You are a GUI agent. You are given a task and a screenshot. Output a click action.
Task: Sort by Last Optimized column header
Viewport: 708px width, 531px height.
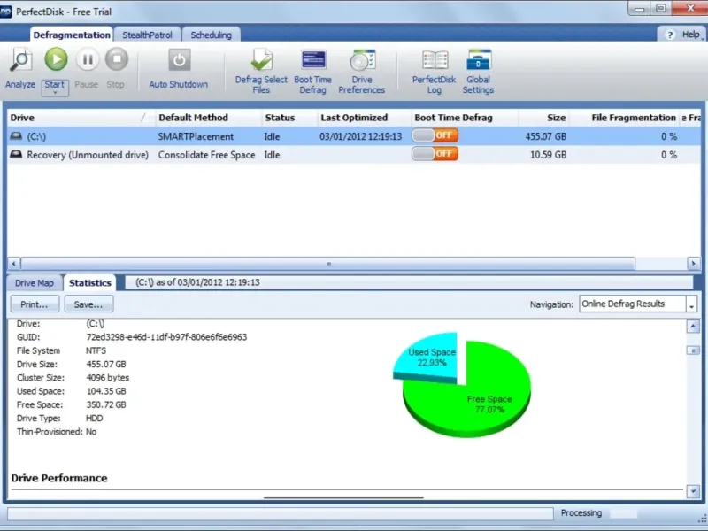[x=364, y=118]
